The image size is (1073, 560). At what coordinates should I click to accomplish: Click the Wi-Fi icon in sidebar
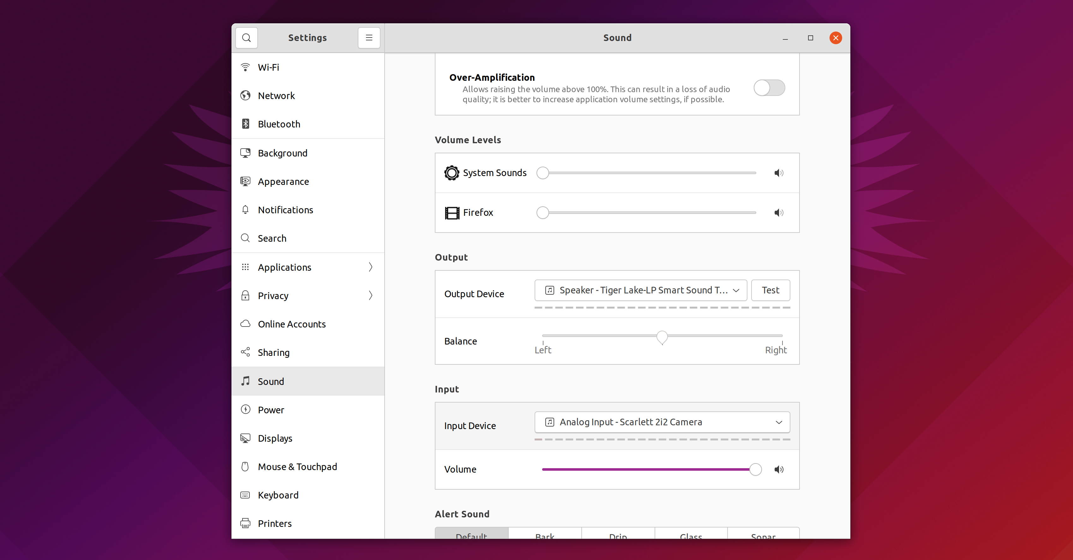tap(245, 68)
